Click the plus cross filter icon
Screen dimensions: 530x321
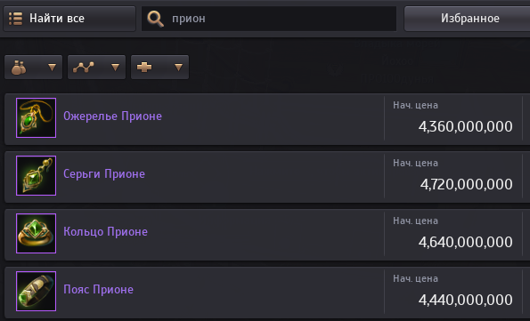pyautogui.click(x=144, y=68)
